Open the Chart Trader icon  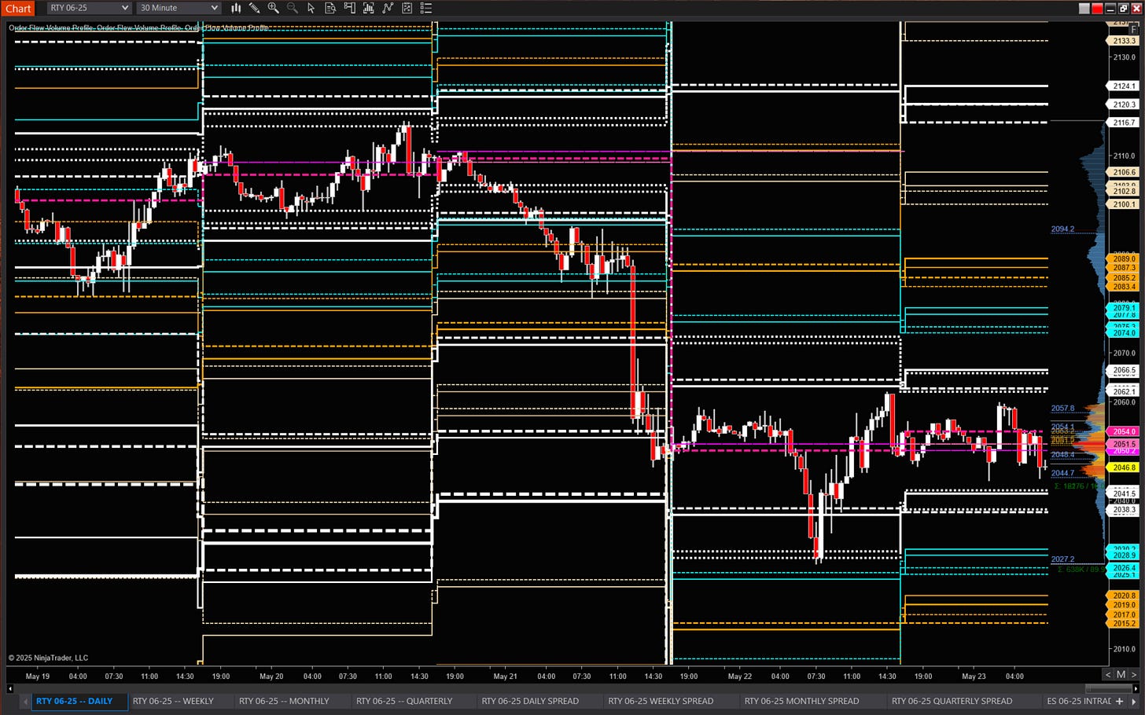(349, 8)
